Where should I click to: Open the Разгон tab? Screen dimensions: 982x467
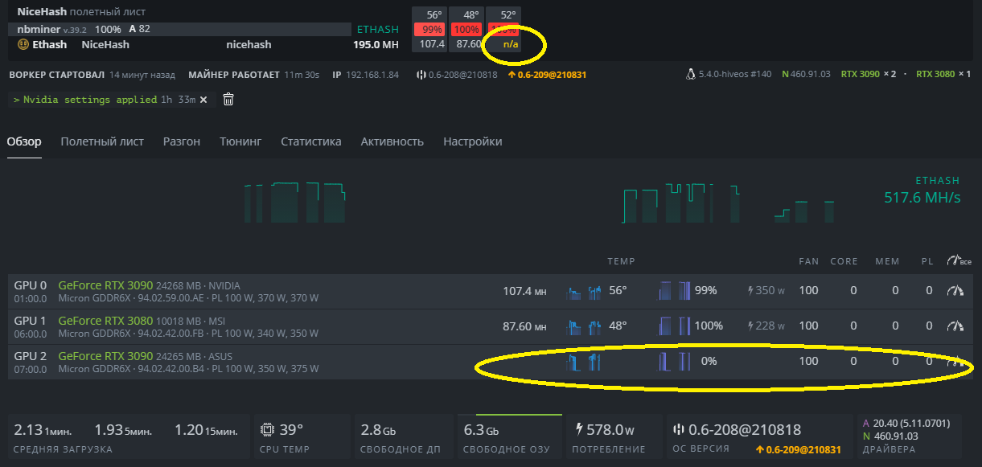tap(182, 141)
